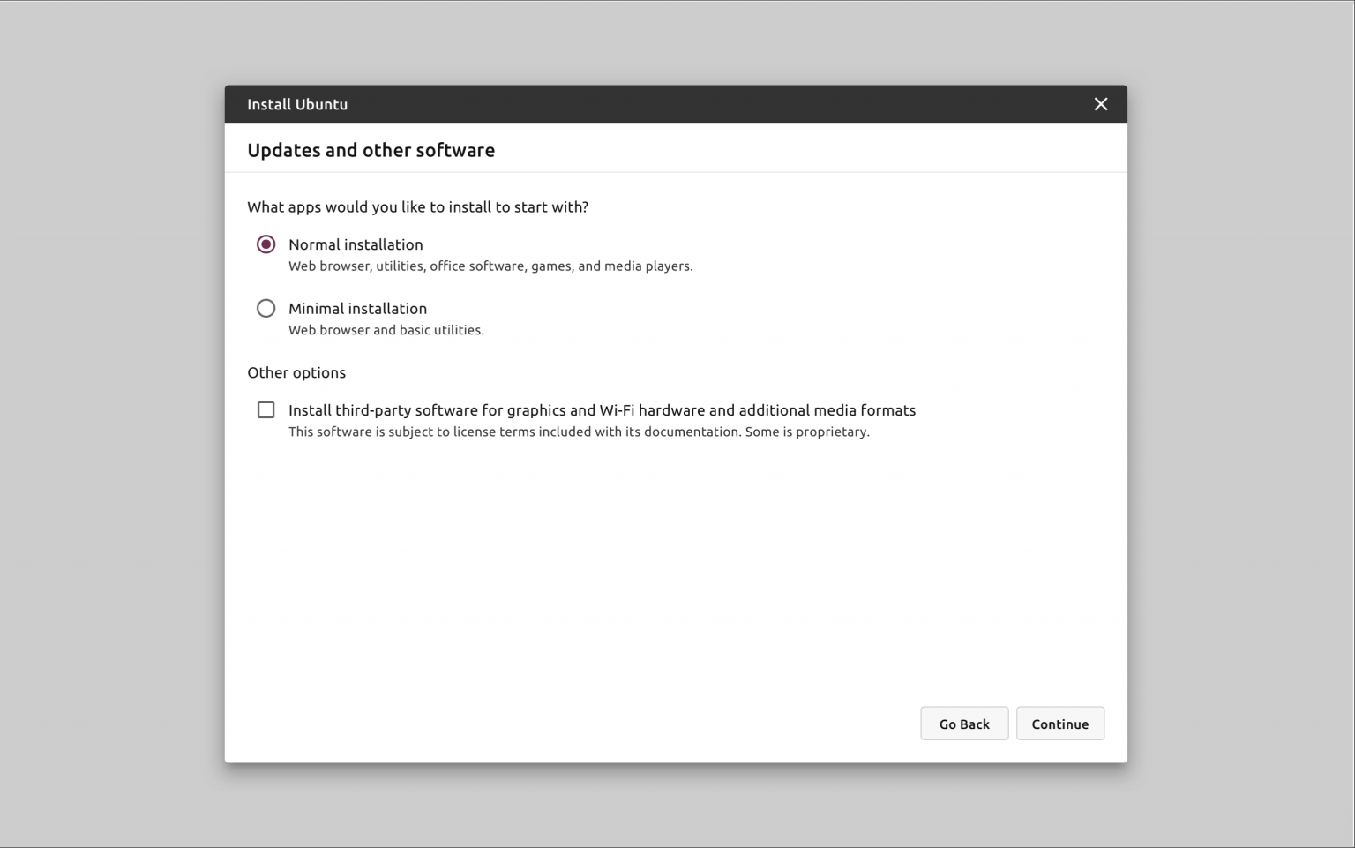Screen dimensions: 1355x848
Task: Click the 'Normal installation' label text
Action: tap(356, 244)
